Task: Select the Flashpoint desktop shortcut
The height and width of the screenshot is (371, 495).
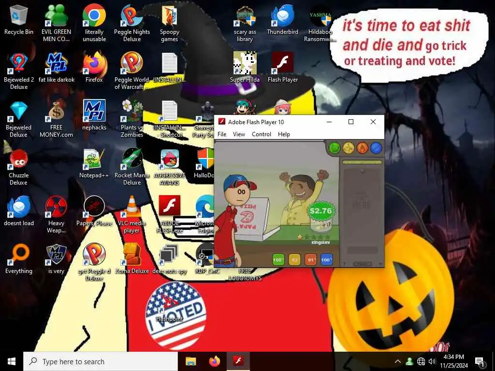Action: (x=170, y=307)
